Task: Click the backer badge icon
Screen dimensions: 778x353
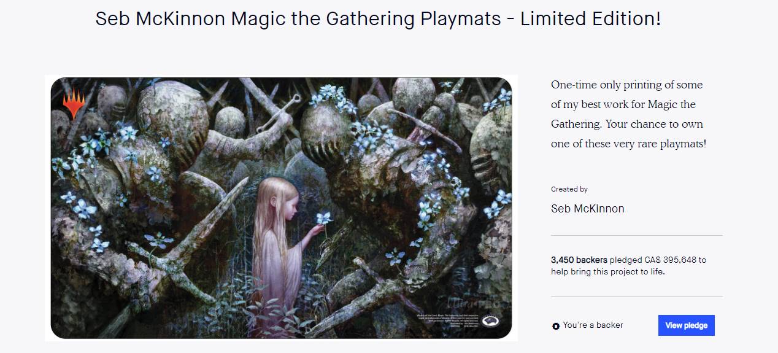Action: 556,326
